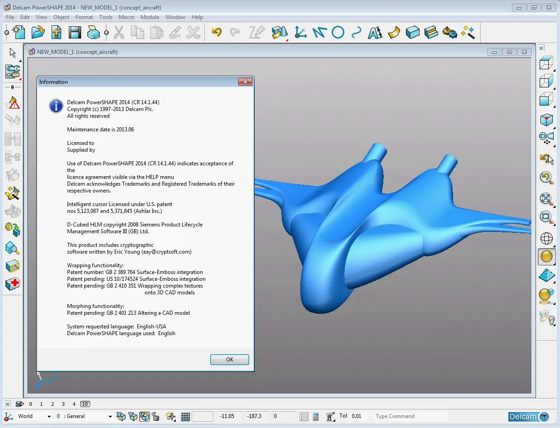Choose the Select arrow tool in left toolbar
560x428 pixels.
13,53
